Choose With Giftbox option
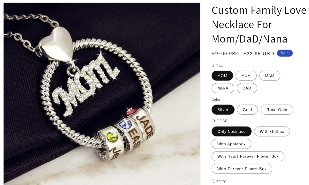Viewport: 309px width, 185px height. [272, 131]
